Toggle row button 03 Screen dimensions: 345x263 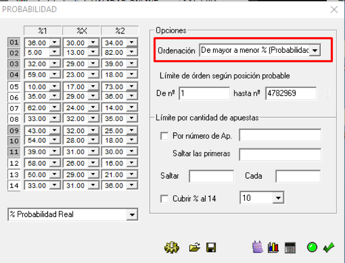14,64
